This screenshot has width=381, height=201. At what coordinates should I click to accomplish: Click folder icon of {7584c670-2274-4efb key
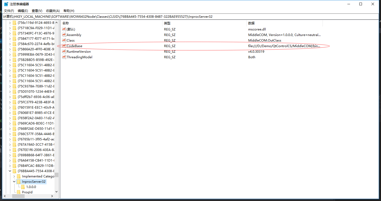(x=14, y=44)
